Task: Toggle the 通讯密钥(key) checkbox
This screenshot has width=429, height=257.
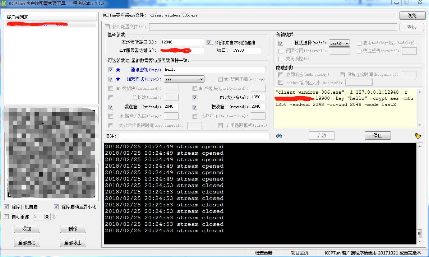Action: pos(111,70)
